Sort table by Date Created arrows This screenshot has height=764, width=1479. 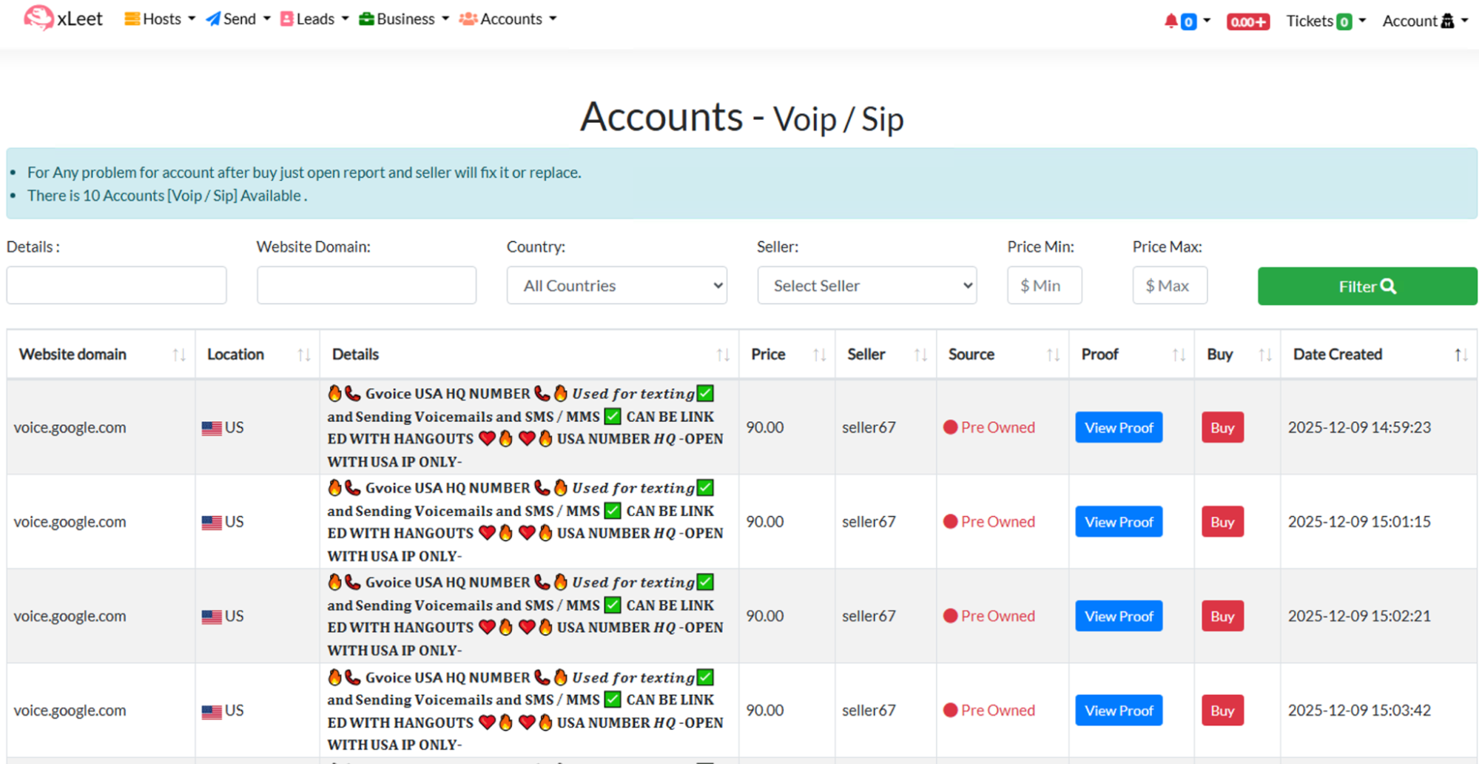point(1461,355)
